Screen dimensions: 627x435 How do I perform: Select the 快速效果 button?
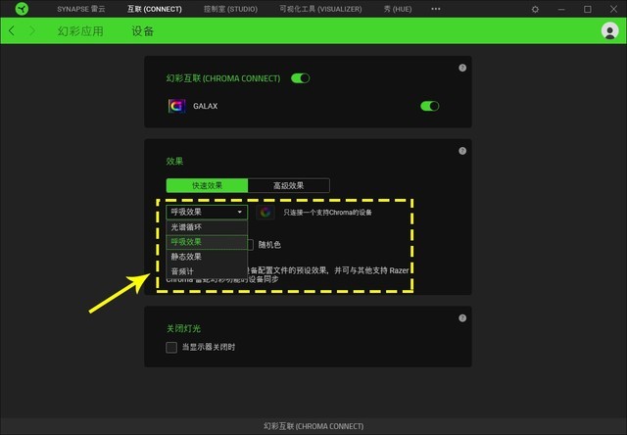pyautogui.click(x=207, y=185)
